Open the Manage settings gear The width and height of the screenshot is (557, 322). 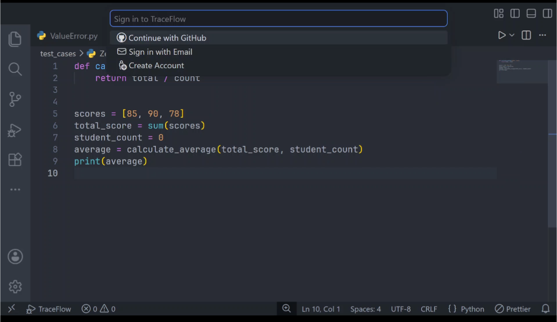(15, 286)
